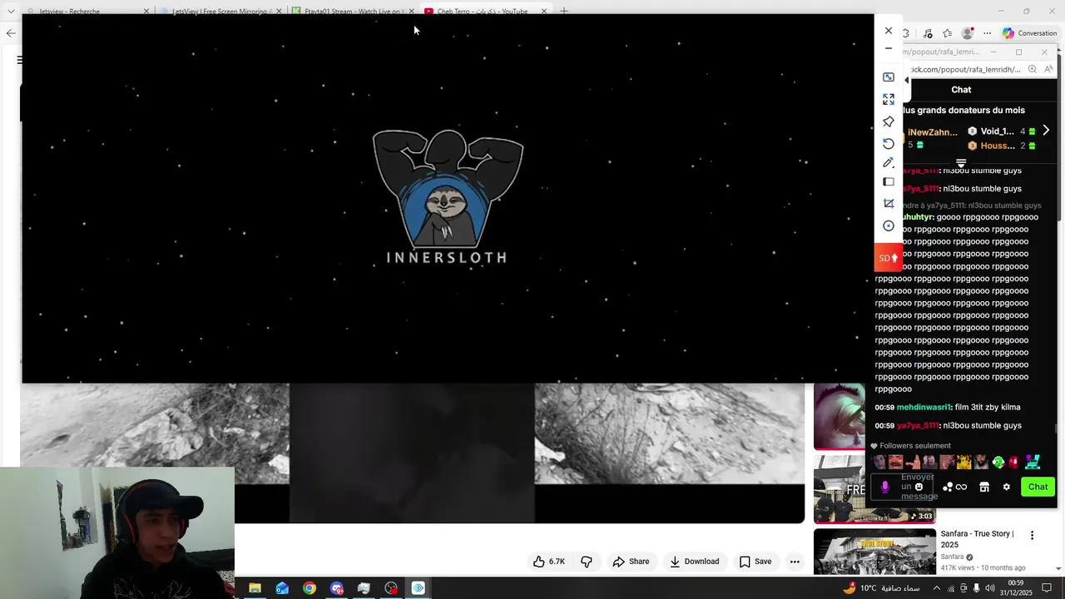Collapse the donors leaderboard handle
The width and height of the screenshot is (1065, 599).
click(x=961, y=163)
